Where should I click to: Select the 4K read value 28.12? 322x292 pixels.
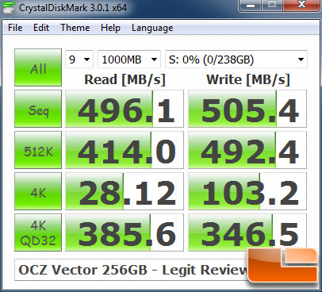125,191
